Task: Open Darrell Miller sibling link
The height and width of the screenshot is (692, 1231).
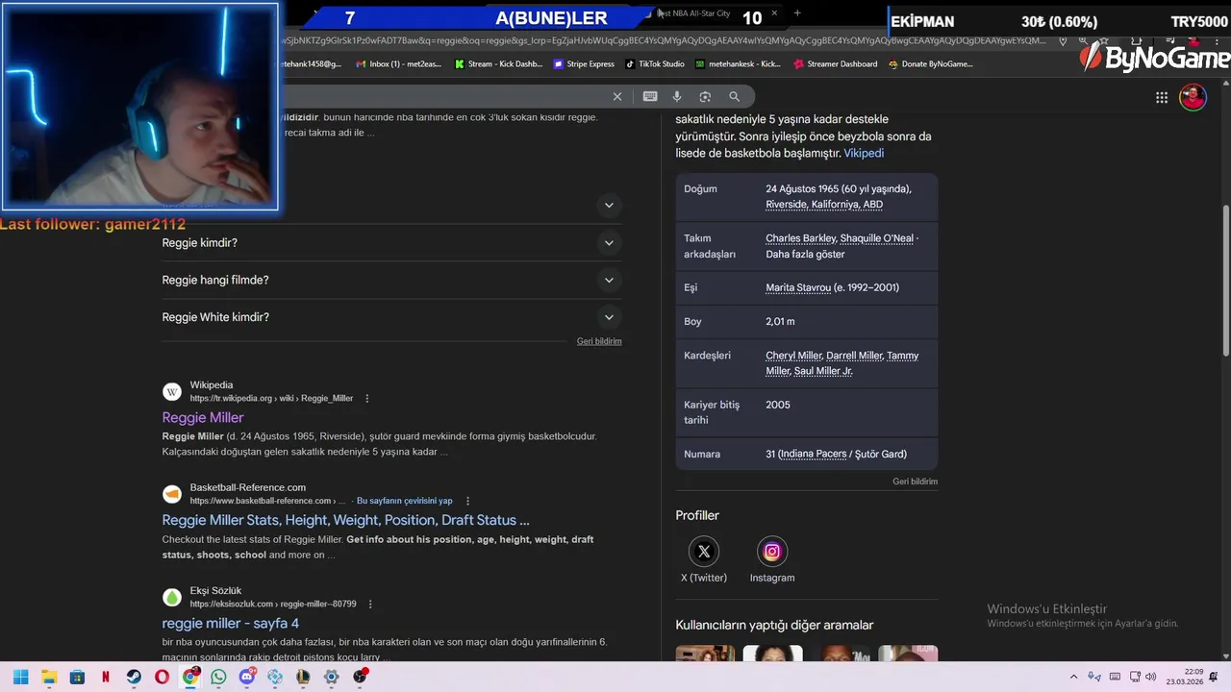Action: coord(854,356)
